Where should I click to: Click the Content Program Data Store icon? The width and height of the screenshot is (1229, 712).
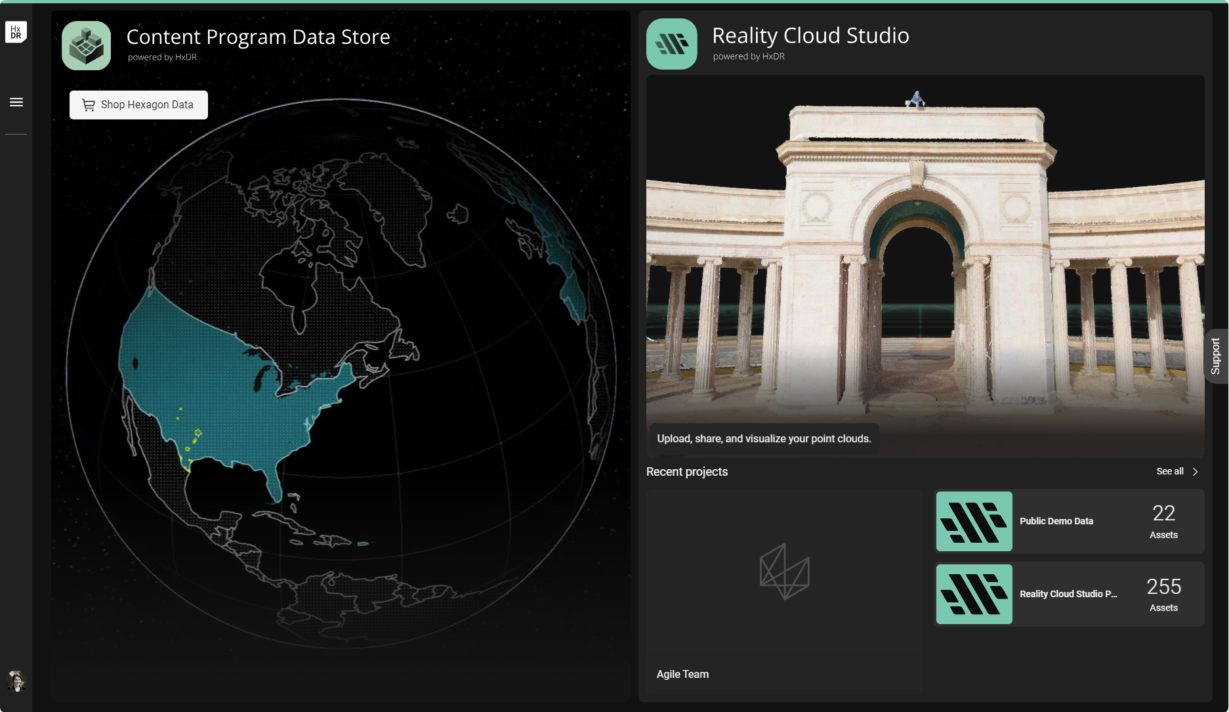87,46
